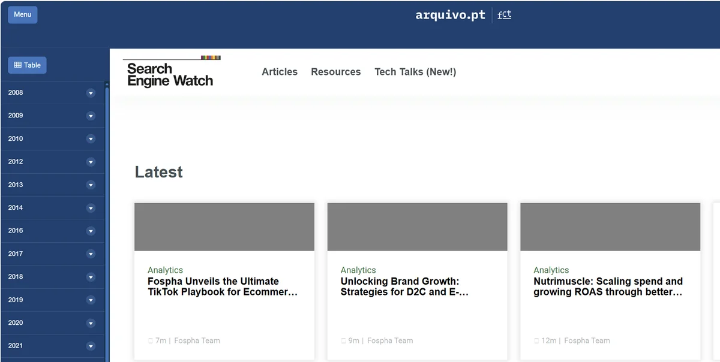The height and width of the screenshot is (362, 720).
Task: Open Tech Talks (New!) menu item
Action: point(415,72)
